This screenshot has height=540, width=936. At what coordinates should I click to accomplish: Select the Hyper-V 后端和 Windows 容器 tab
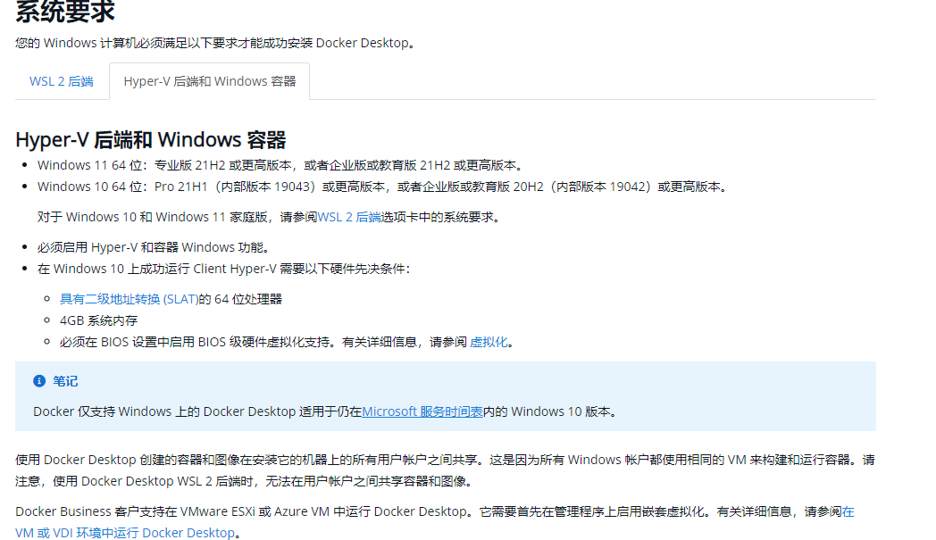(210, 81)
